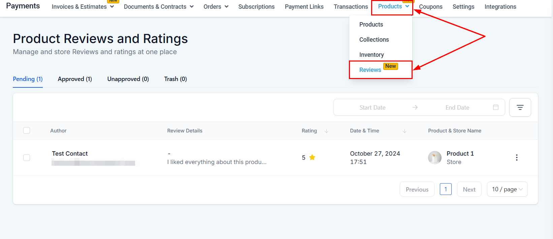Open Subscriptions in the top navigation
The image size is (553, 239).
[x=256, y=7]
